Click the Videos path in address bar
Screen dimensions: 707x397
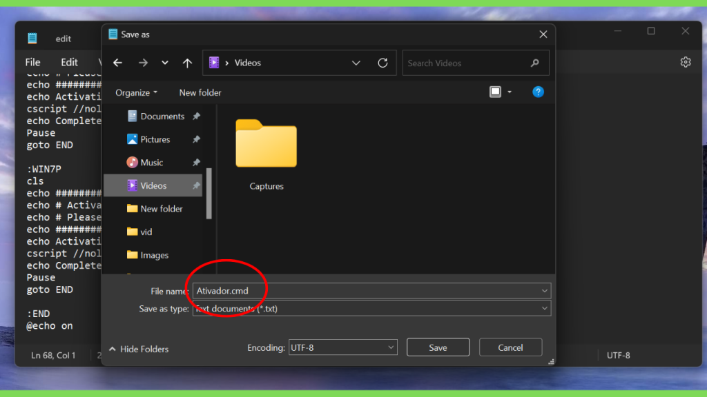point(248,63)
